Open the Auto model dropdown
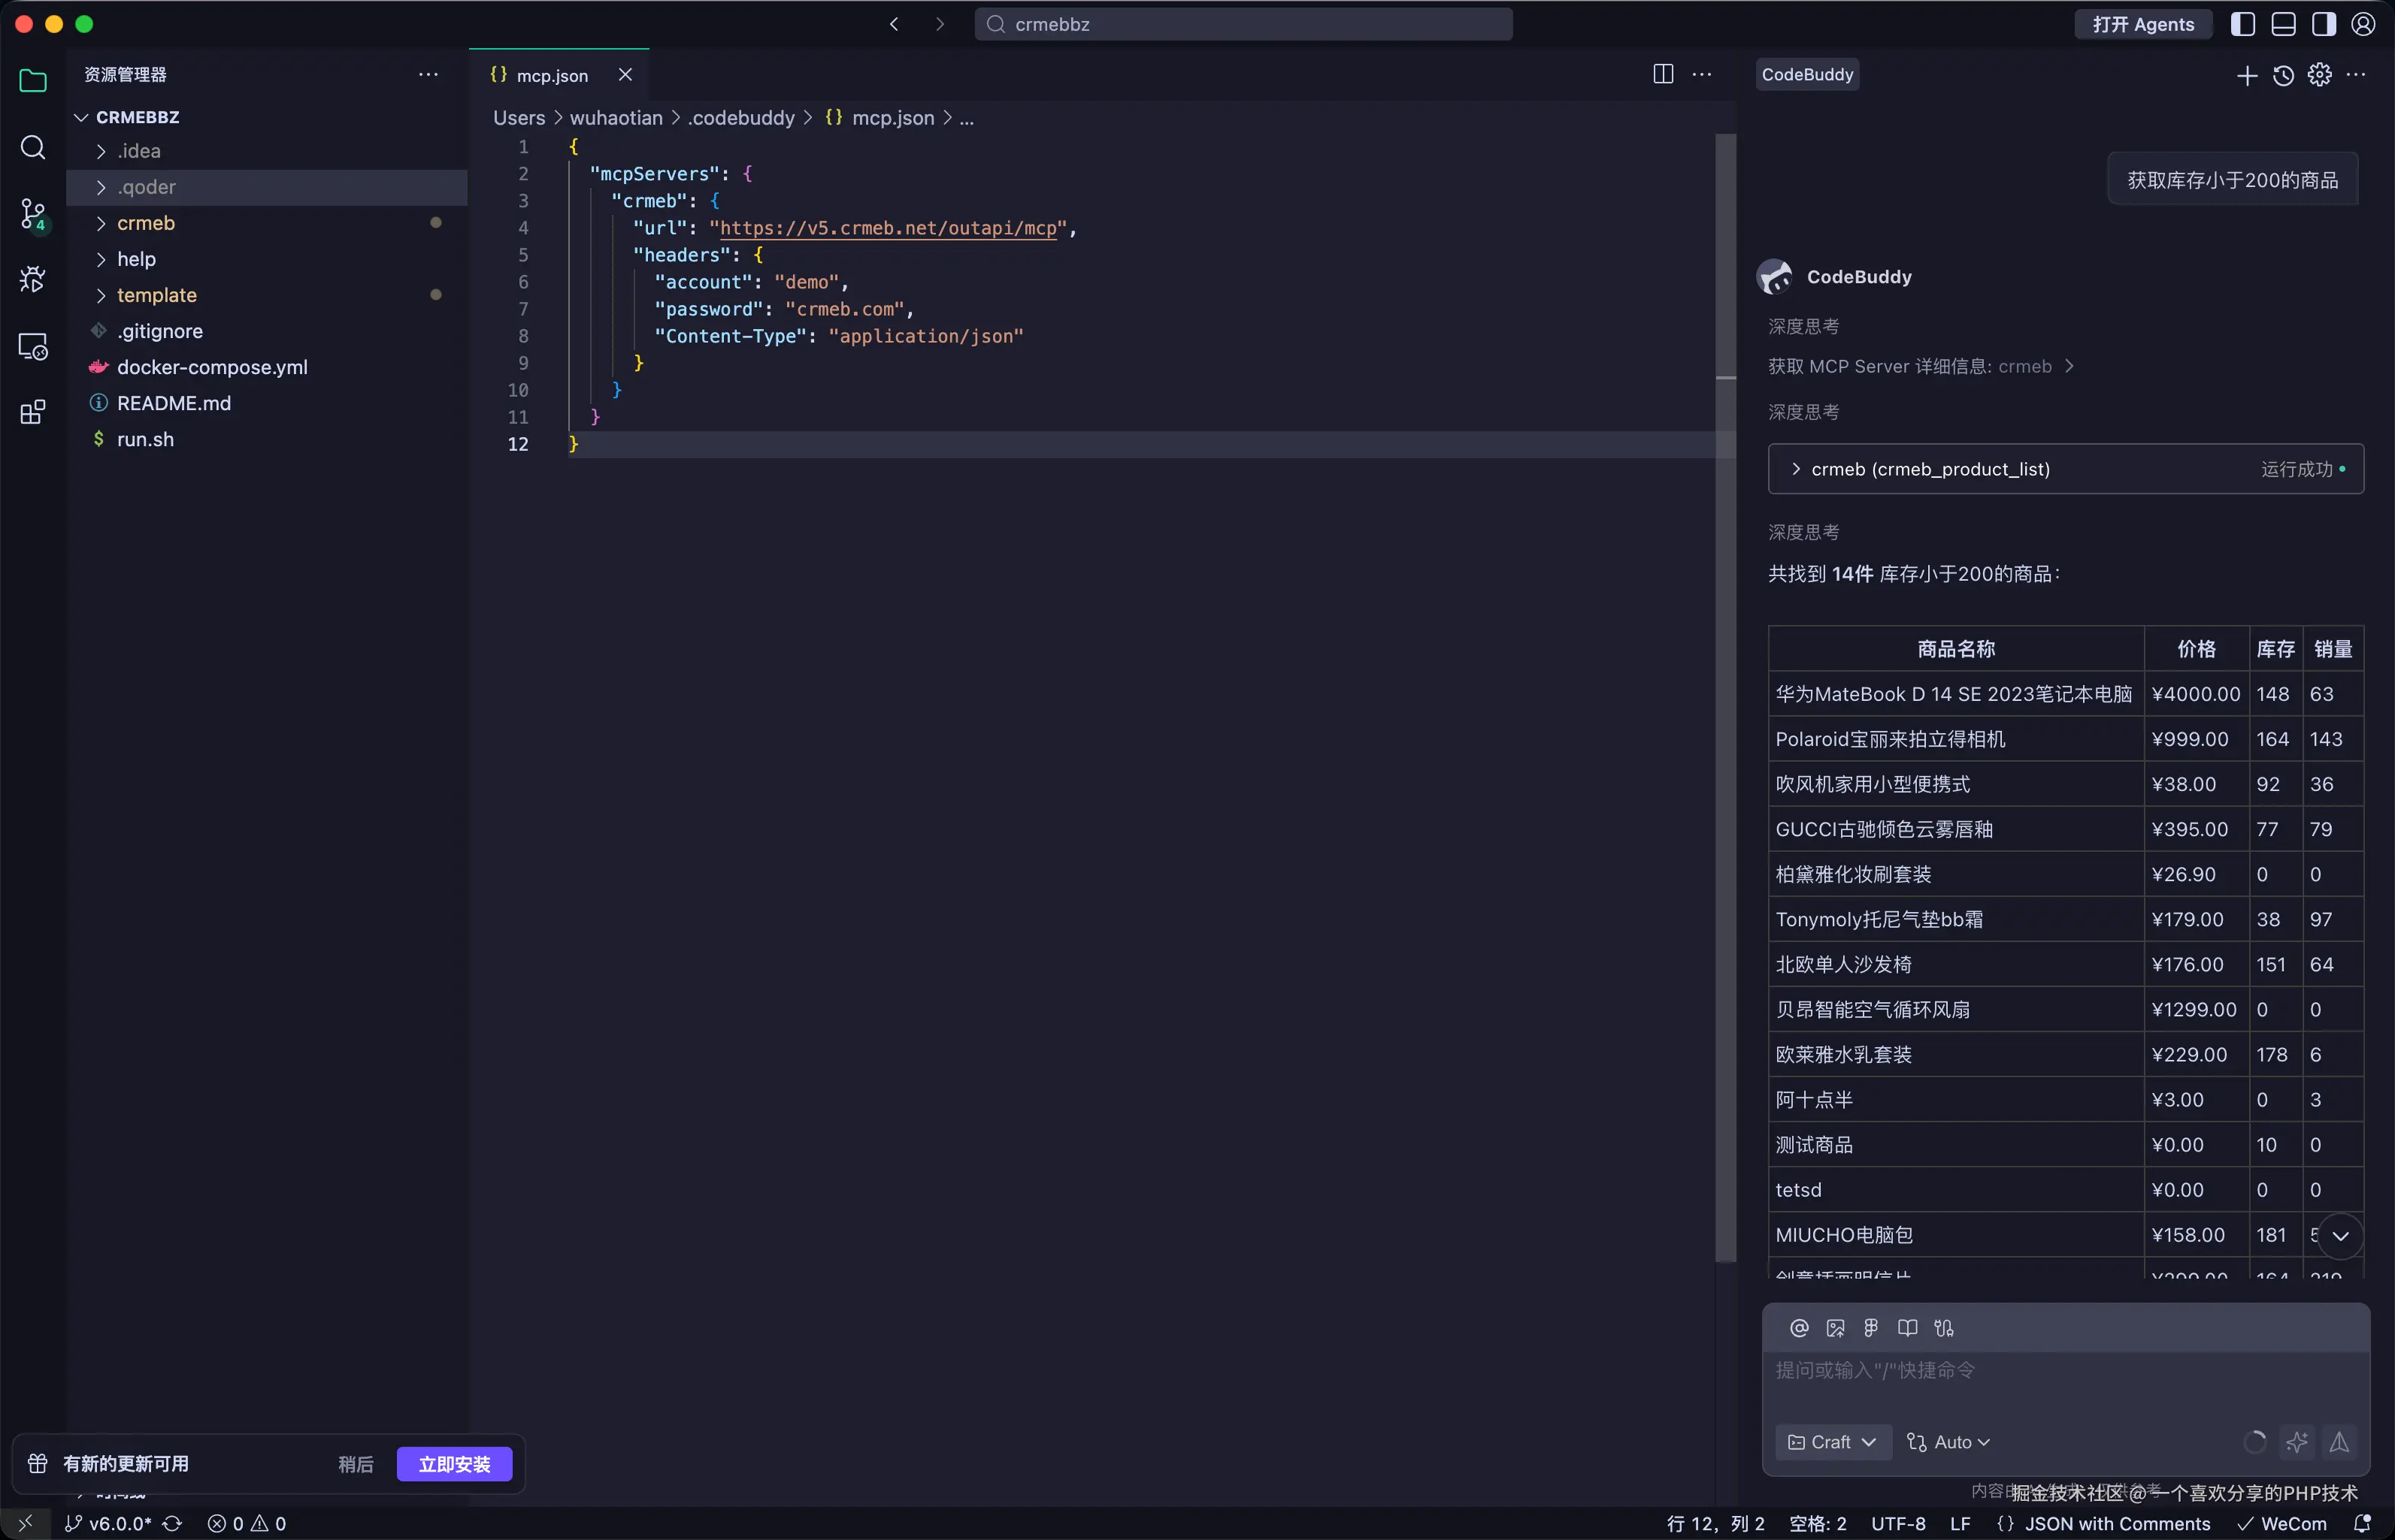Screen dimensions: 2395x1540 (1950, 1442)
